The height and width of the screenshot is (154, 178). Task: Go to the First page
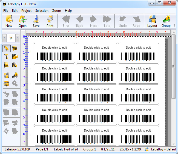[x=66, y=21]
